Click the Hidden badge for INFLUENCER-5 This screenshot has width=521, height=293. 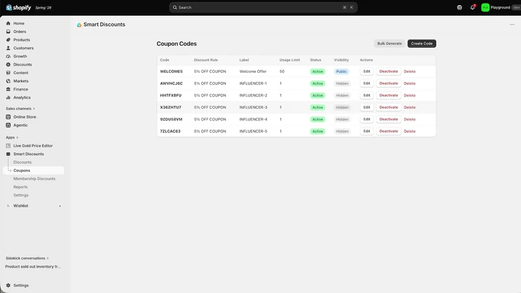(342, 132)
